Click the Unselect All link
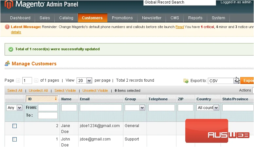The height and width of the screenshot is (147, 254). click(38, 90)
